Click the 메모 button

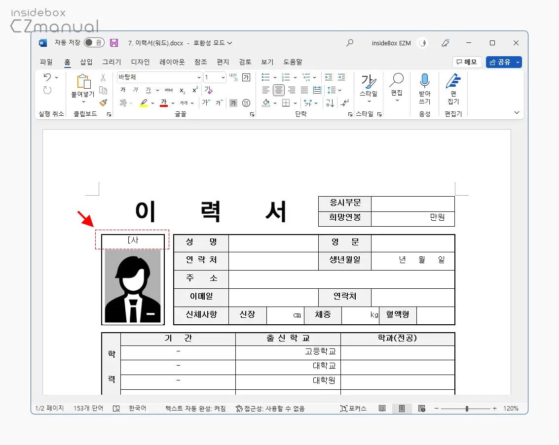point(467,62)
